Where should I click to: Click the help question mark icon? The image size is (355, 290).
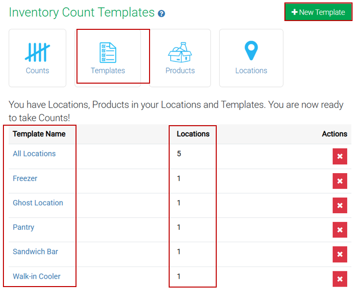coord(161,14)
